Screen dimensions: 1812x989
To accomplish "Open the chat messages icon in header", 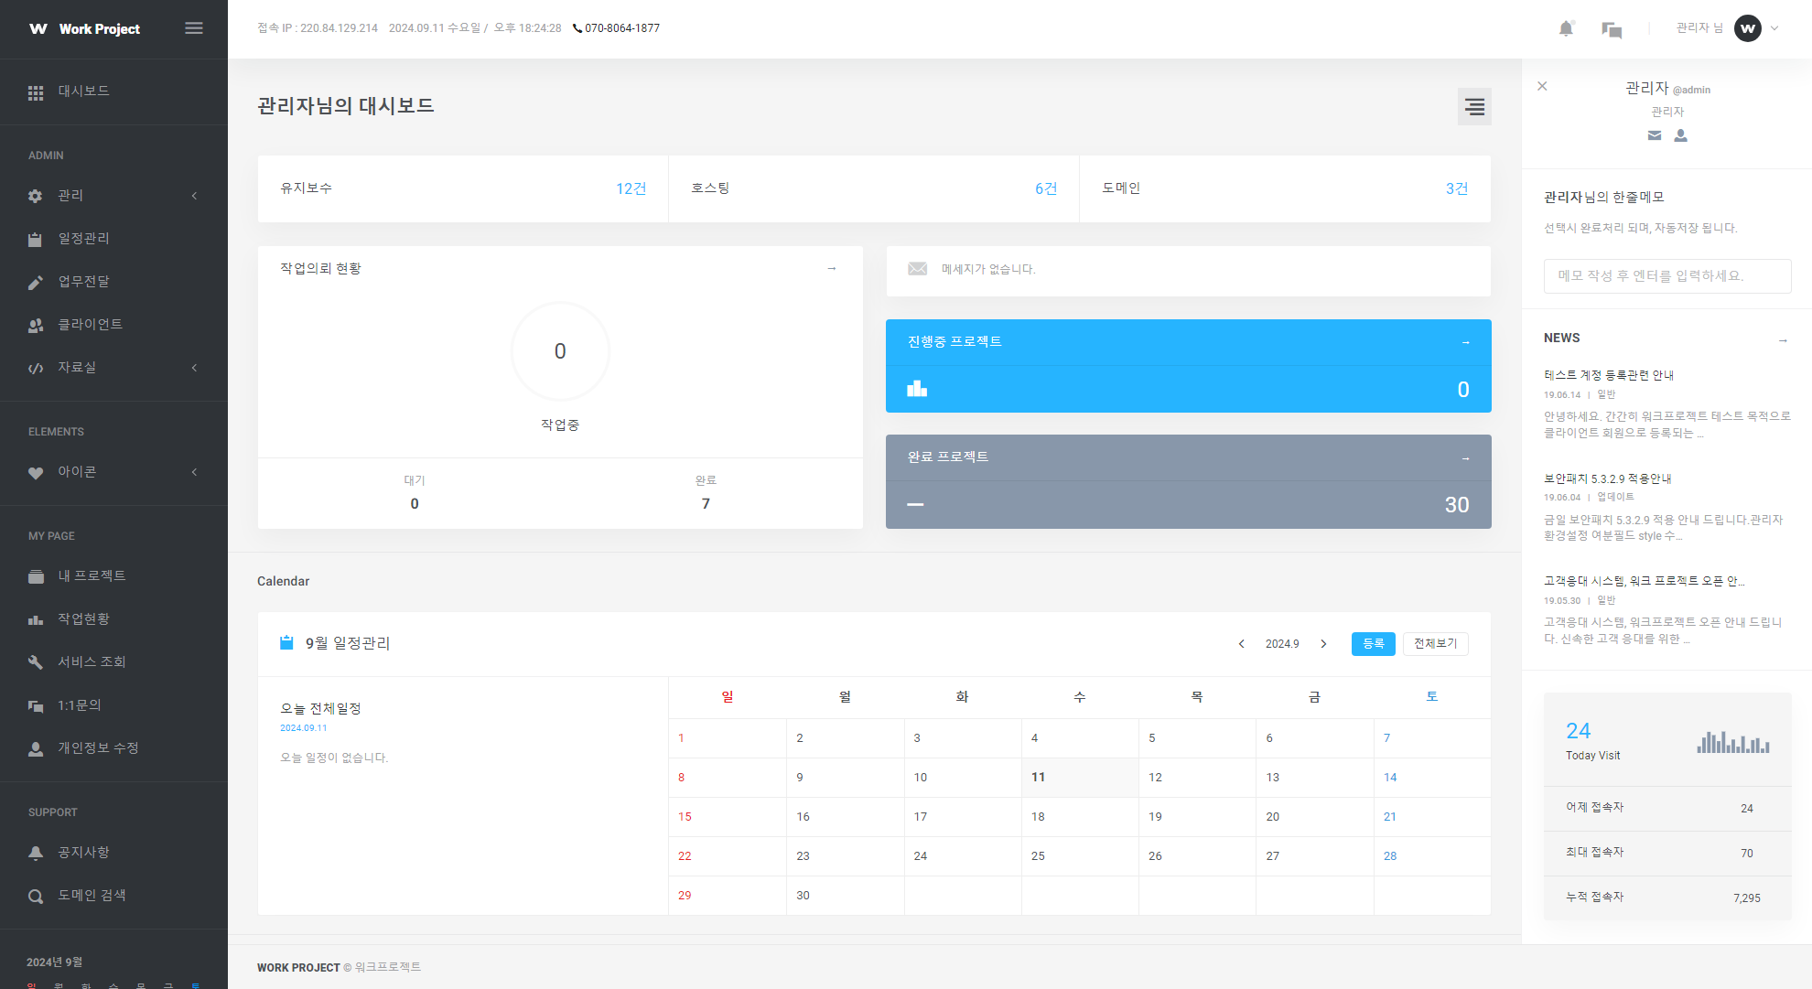I will pyautogui.click(x=1612, y=29).
